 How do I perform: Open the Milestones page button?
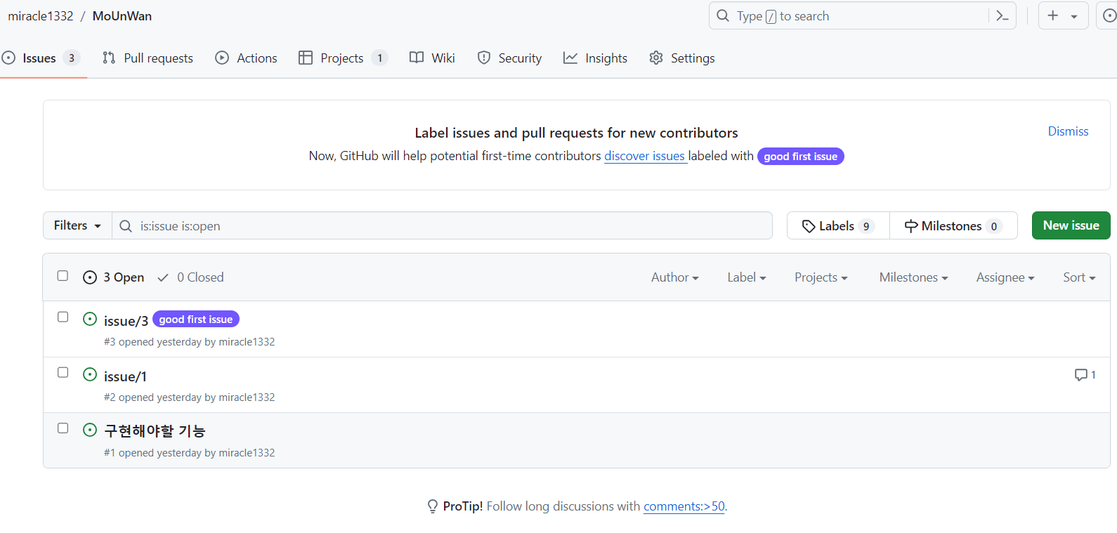point(953,225)
